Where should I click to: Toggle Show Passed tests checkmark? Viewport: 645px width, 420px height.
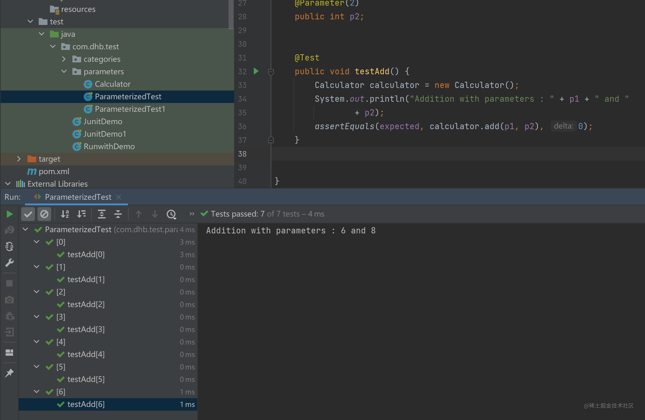click(x=28, y=214)
